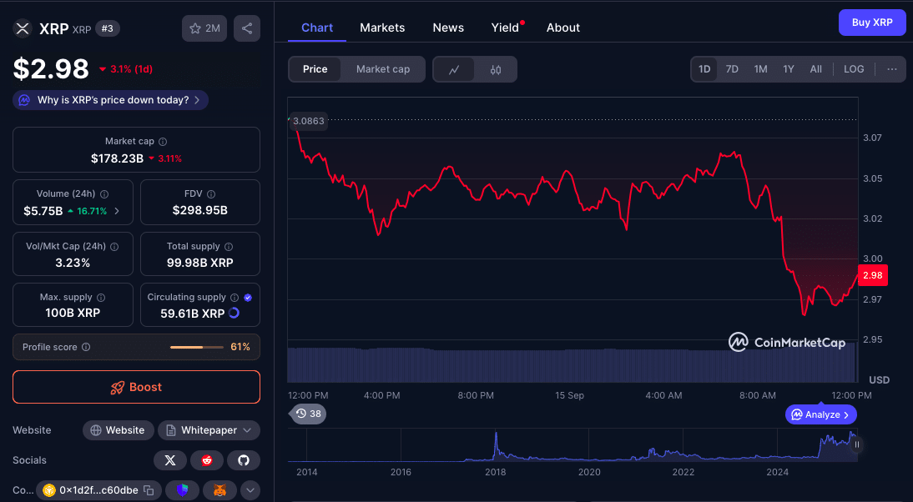Click the 100B XRP max supply
913x502 pixels.
point(73,313)
